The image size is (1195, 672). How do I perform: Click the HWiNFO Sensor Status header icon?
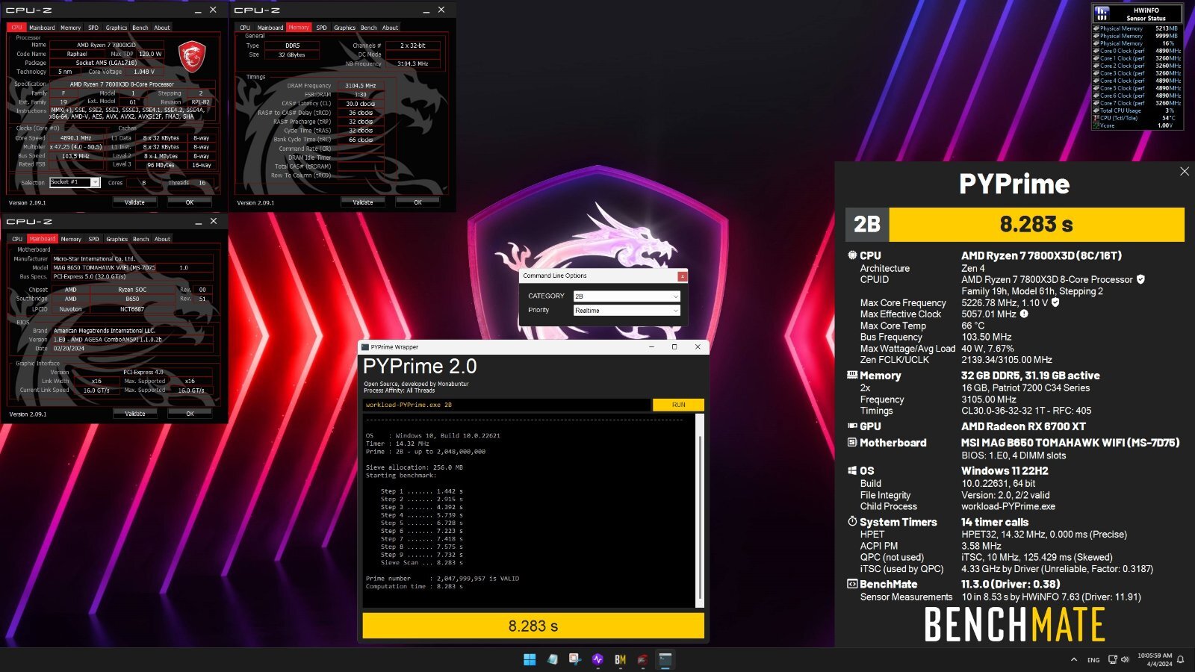click(x=1102, y=14)
